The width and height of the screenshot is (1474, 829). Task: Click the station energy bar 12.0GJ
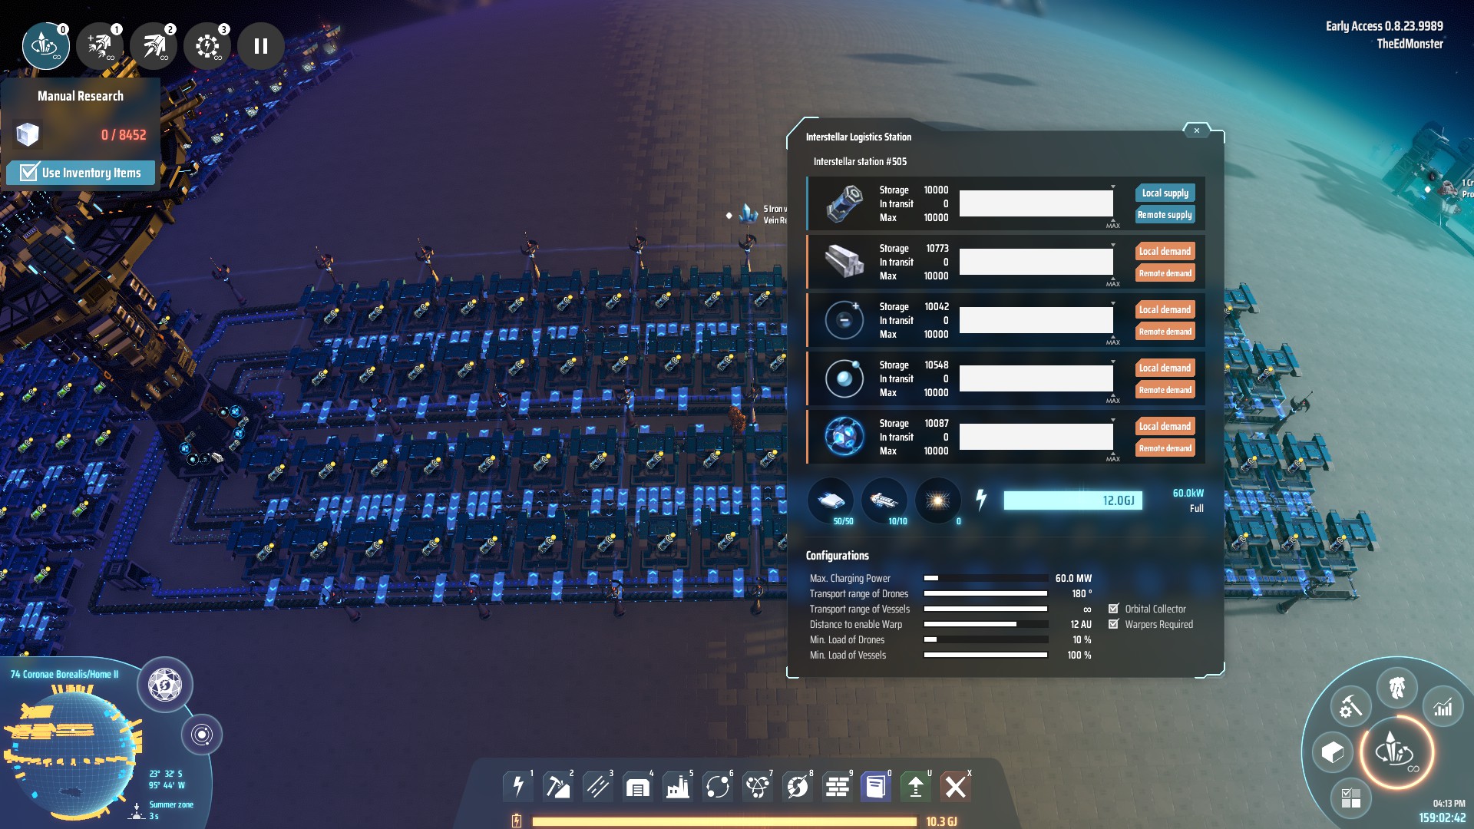pyautogui.click(x=1072, y=500)
